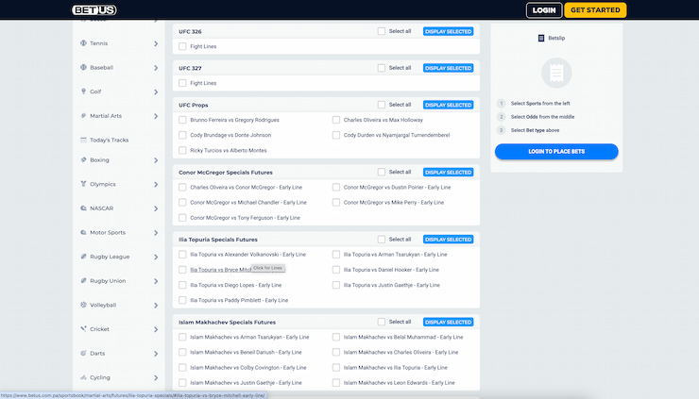This screenshot has width=699, height=399.
Task: Check Select all for UFC 326
Action: (x=382, y=31)
